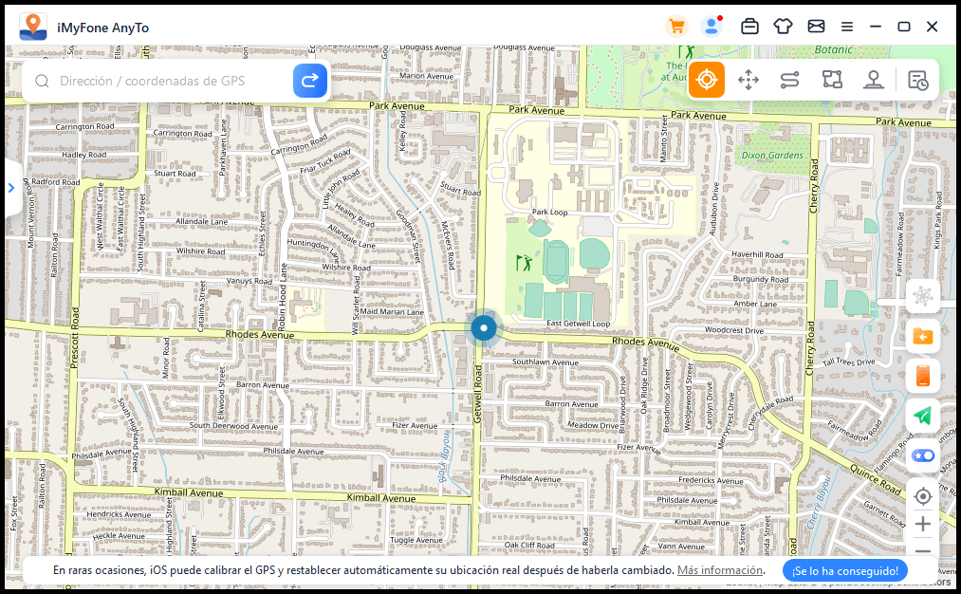This screenshot has height=594, width=961.
Task: Toggle the blue star switch on map
Action: pyautogui.click(x=922, y=455)
